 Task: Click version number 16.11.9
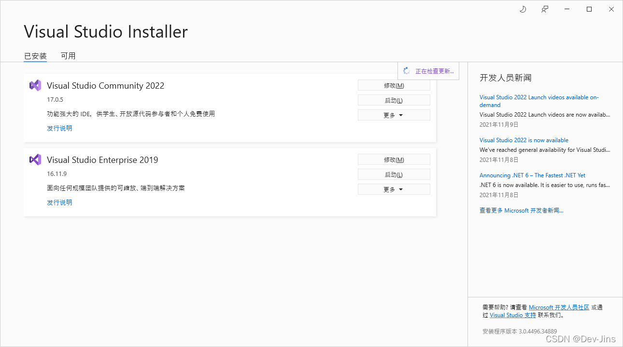[x=57, y=174]
